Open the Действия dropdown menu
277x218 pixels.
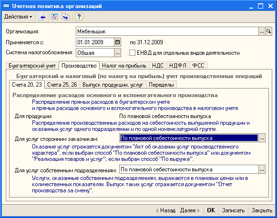[18, 17]
